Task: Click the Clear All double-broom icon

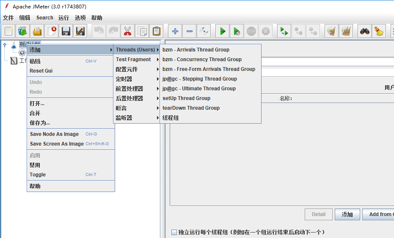Action: [346, 31]
